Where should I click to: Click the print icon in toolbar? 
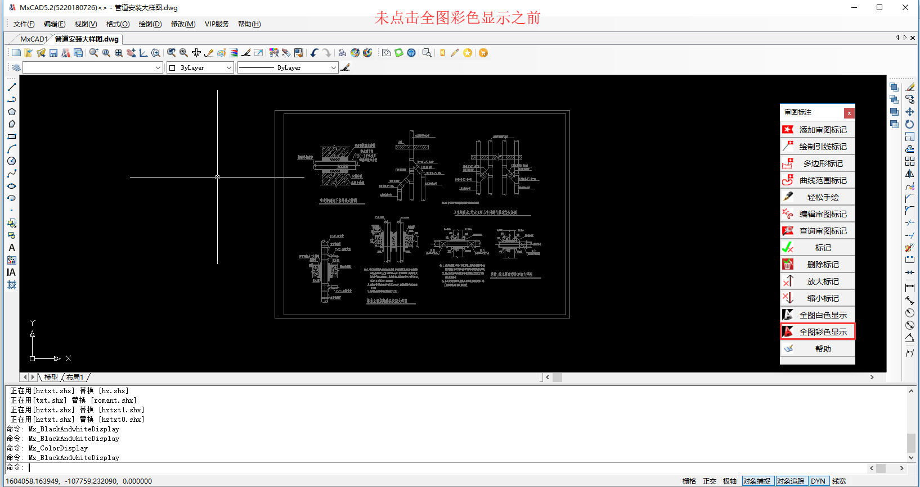point(342,53)
